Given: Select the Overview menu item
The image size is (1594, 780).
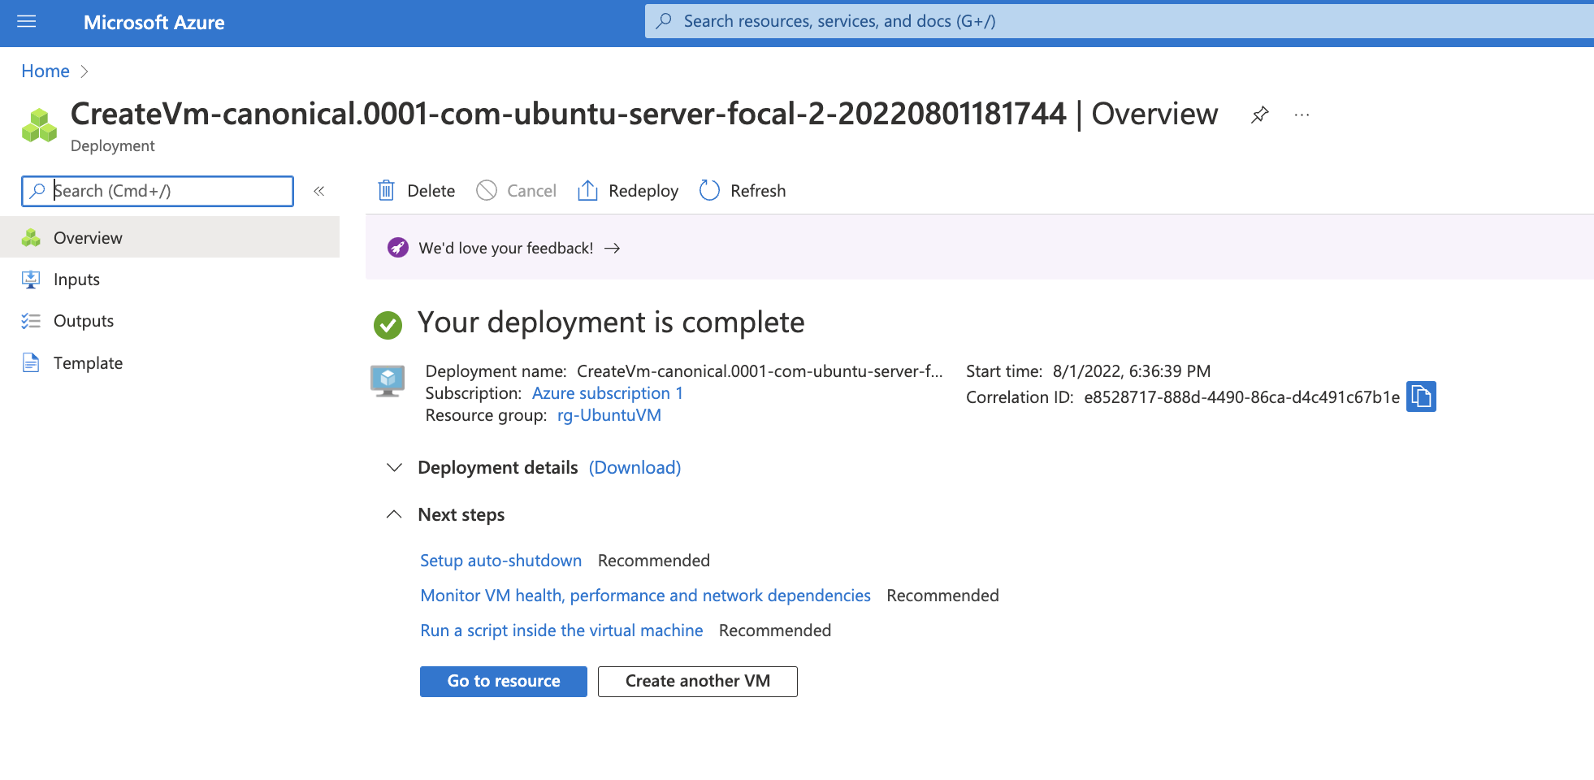Looking at the screenshot, I should coord(170,237).
